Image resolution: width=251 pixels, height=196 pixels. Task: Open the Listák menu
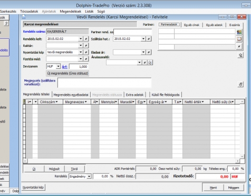tap(89, 12)
